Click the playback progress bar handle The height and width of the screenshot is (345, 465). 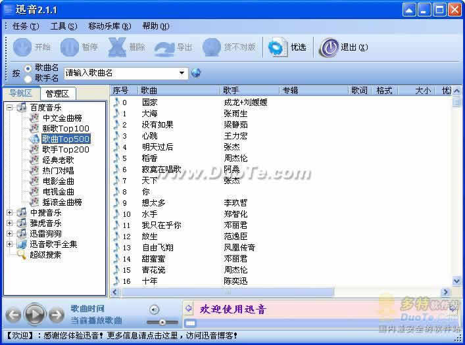coord(190,323)
